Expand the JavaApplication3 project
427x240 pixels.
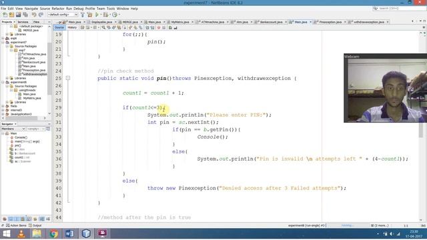[3, 114]
